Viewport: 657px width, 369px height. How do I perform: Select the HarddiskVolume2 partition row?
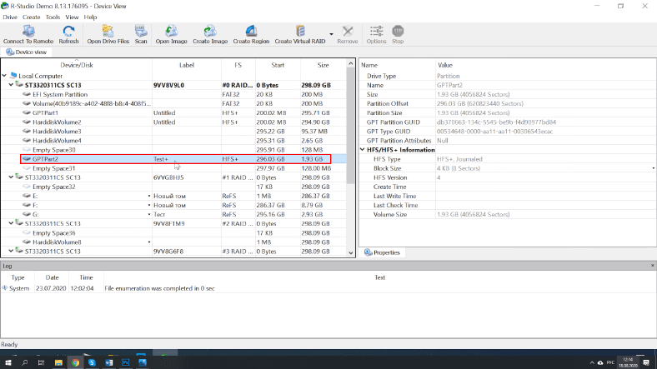pos(57,122)
